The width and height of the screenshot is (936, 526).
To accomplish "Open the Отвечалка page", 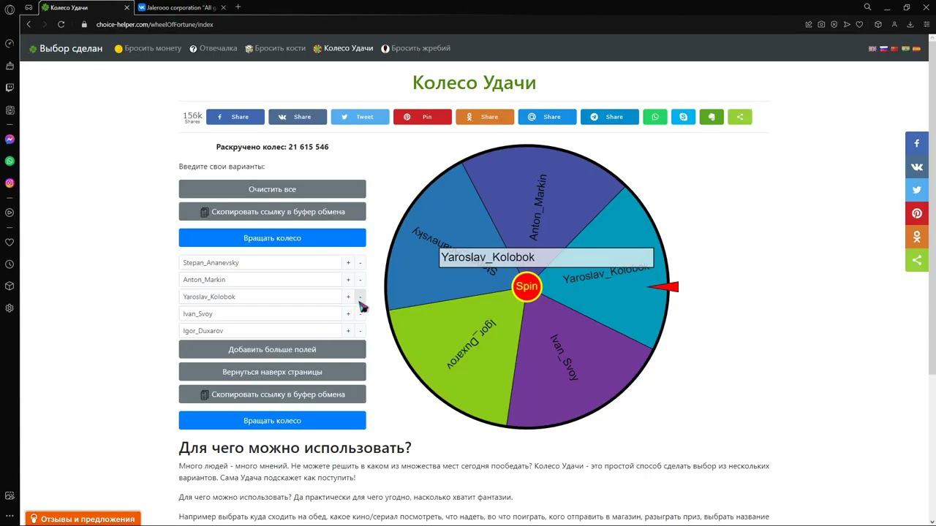I will [x=214, y=48].
